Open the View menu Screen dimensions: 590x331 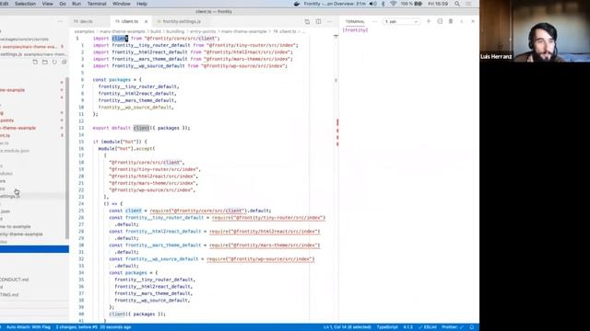coord(47,4)
